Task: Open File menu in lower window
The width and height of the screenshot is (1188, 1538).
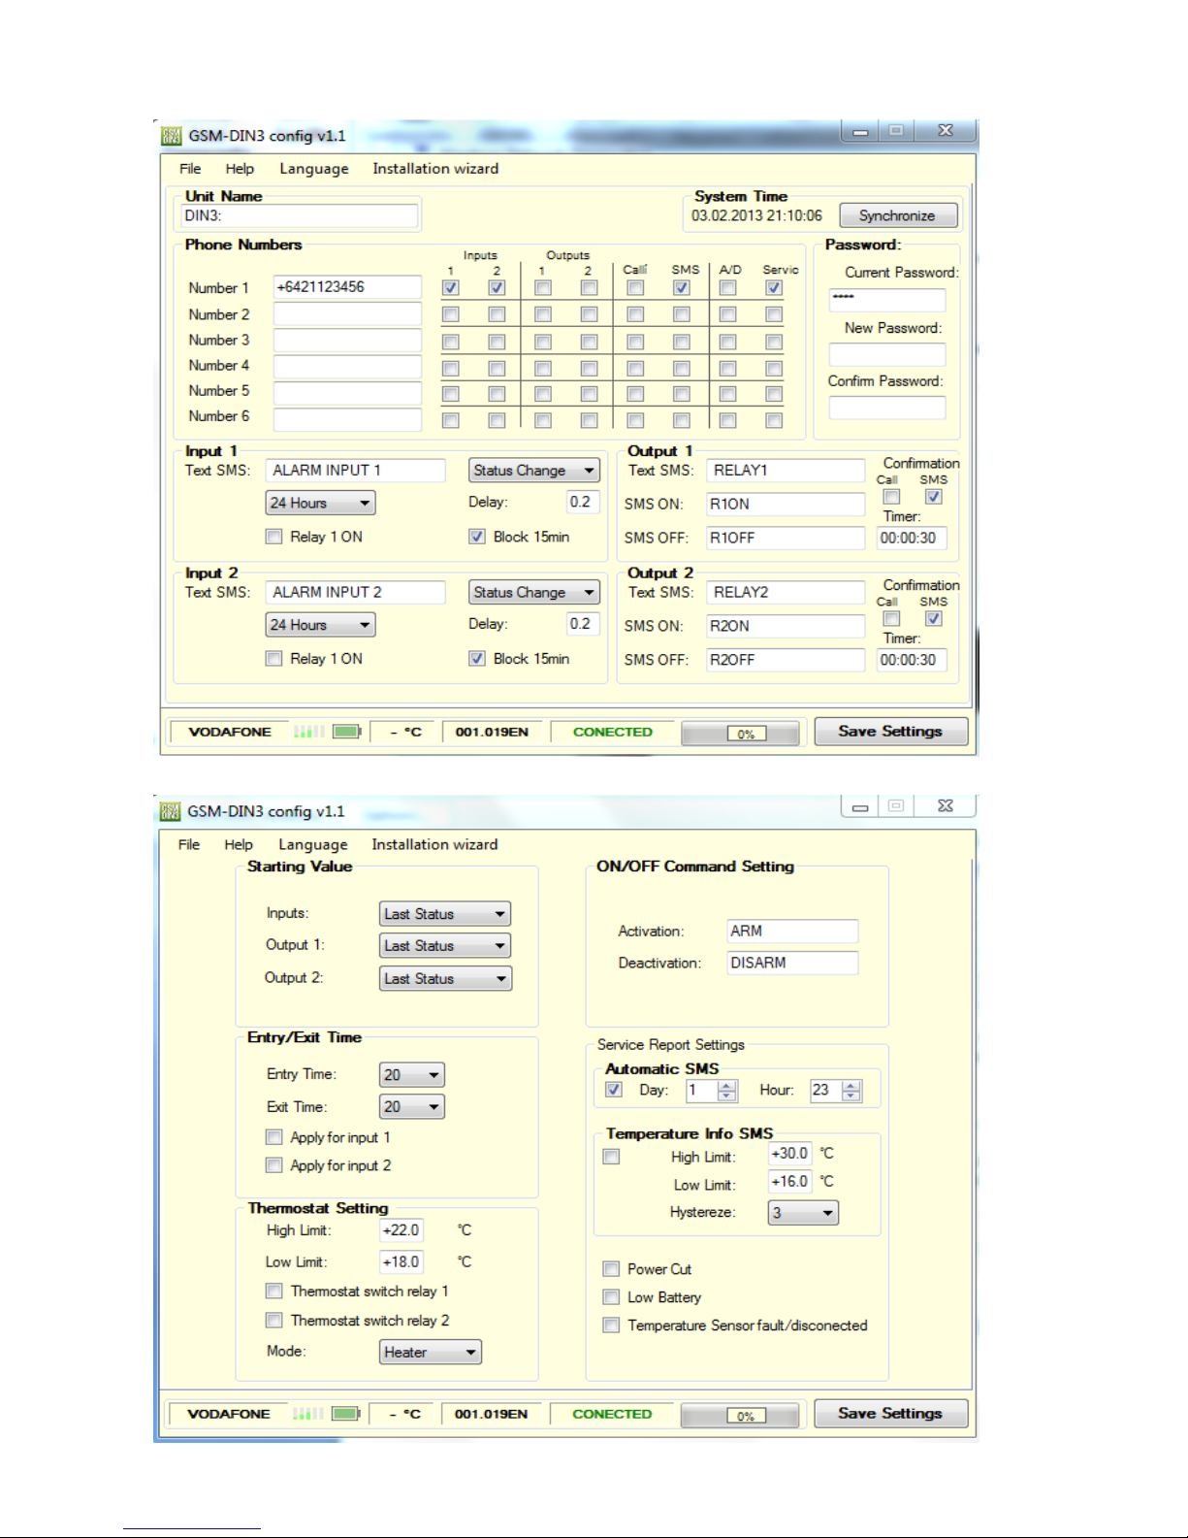Action: click(x=189, y=845)
